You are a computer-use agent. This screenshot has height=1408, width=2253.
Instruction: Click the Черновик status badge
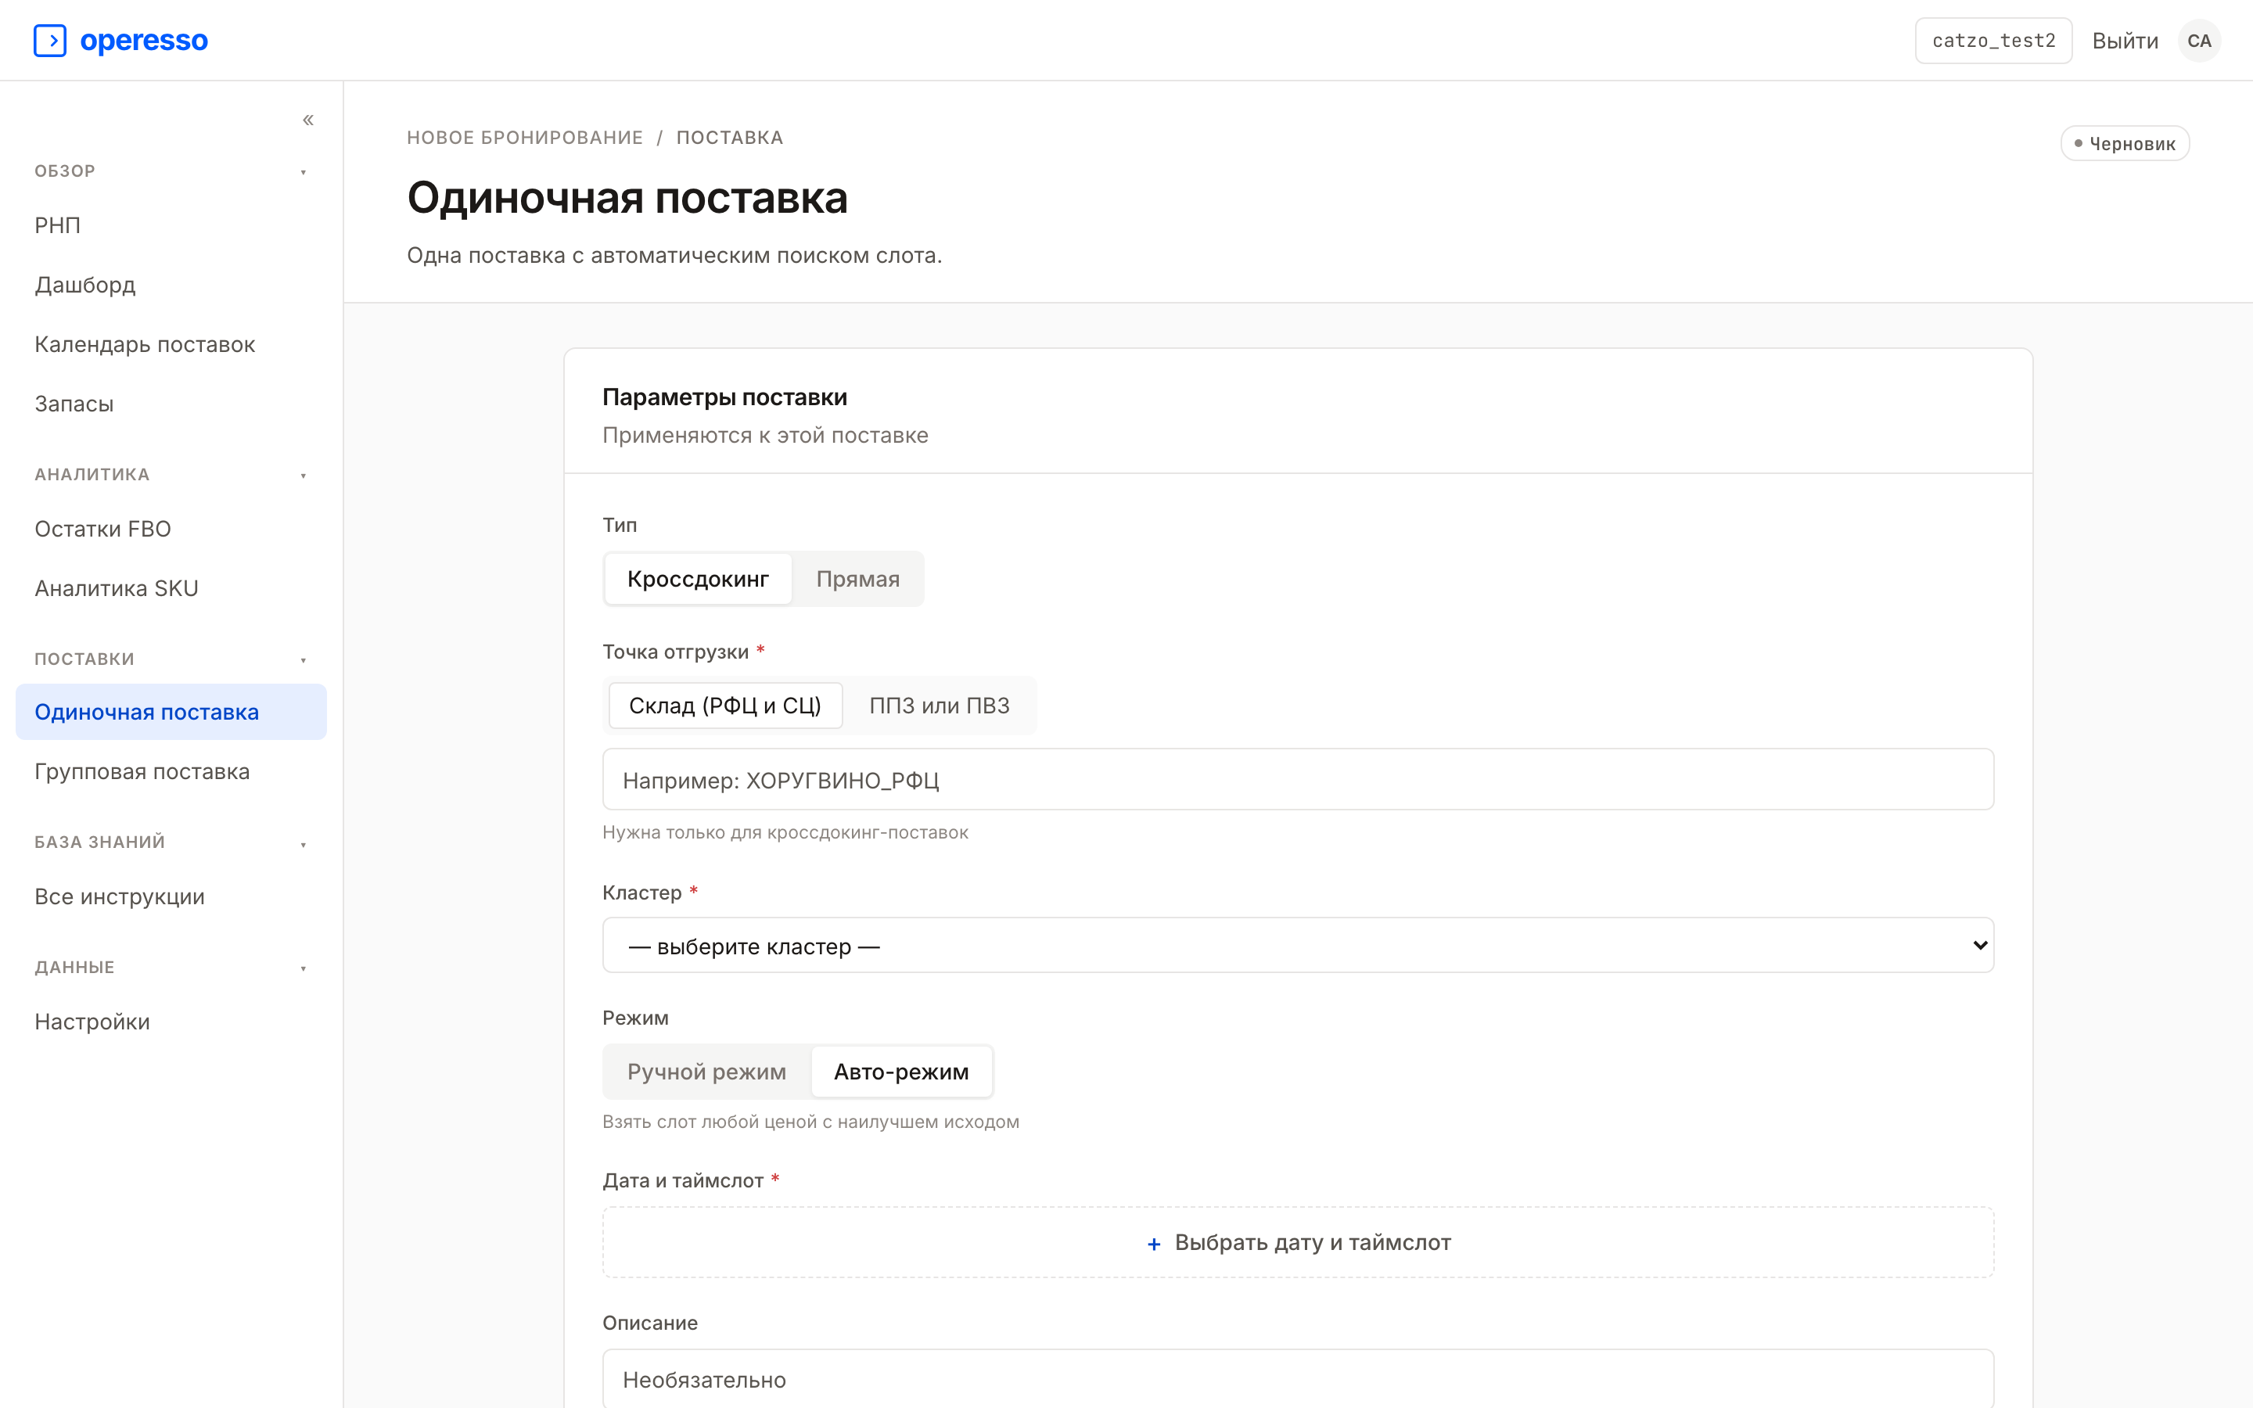(2125, 143)
